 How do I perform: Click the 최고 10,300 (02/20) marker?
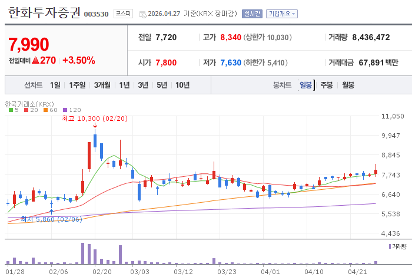pos(95,118)
